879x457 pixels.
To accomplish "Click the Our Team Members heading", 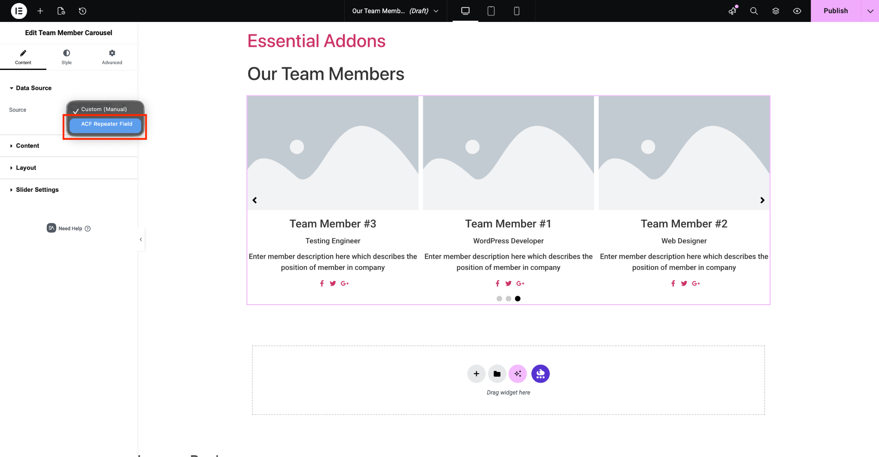I will [326, 74].
